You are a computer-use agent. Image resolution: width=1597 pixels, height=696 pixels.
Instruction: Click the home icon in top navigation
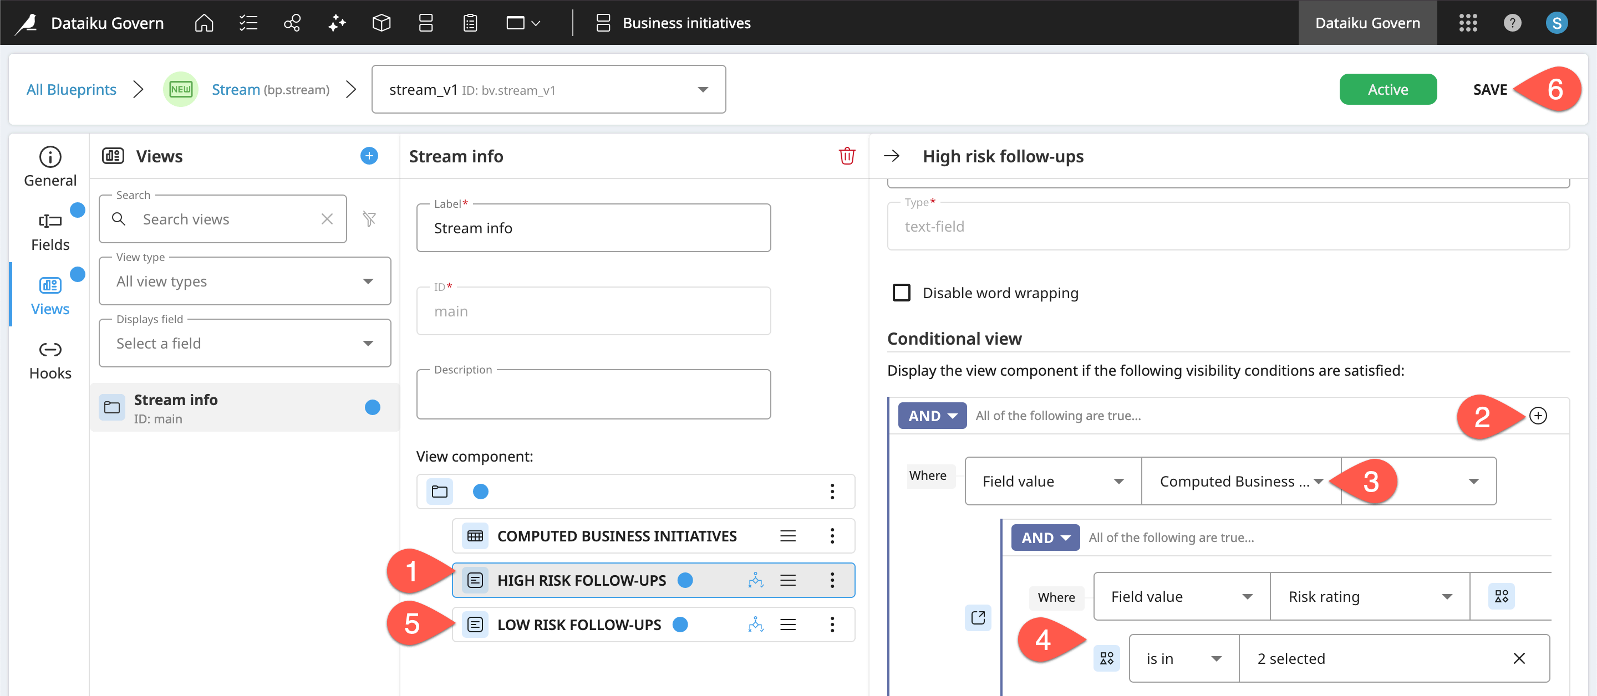[204, 23]
